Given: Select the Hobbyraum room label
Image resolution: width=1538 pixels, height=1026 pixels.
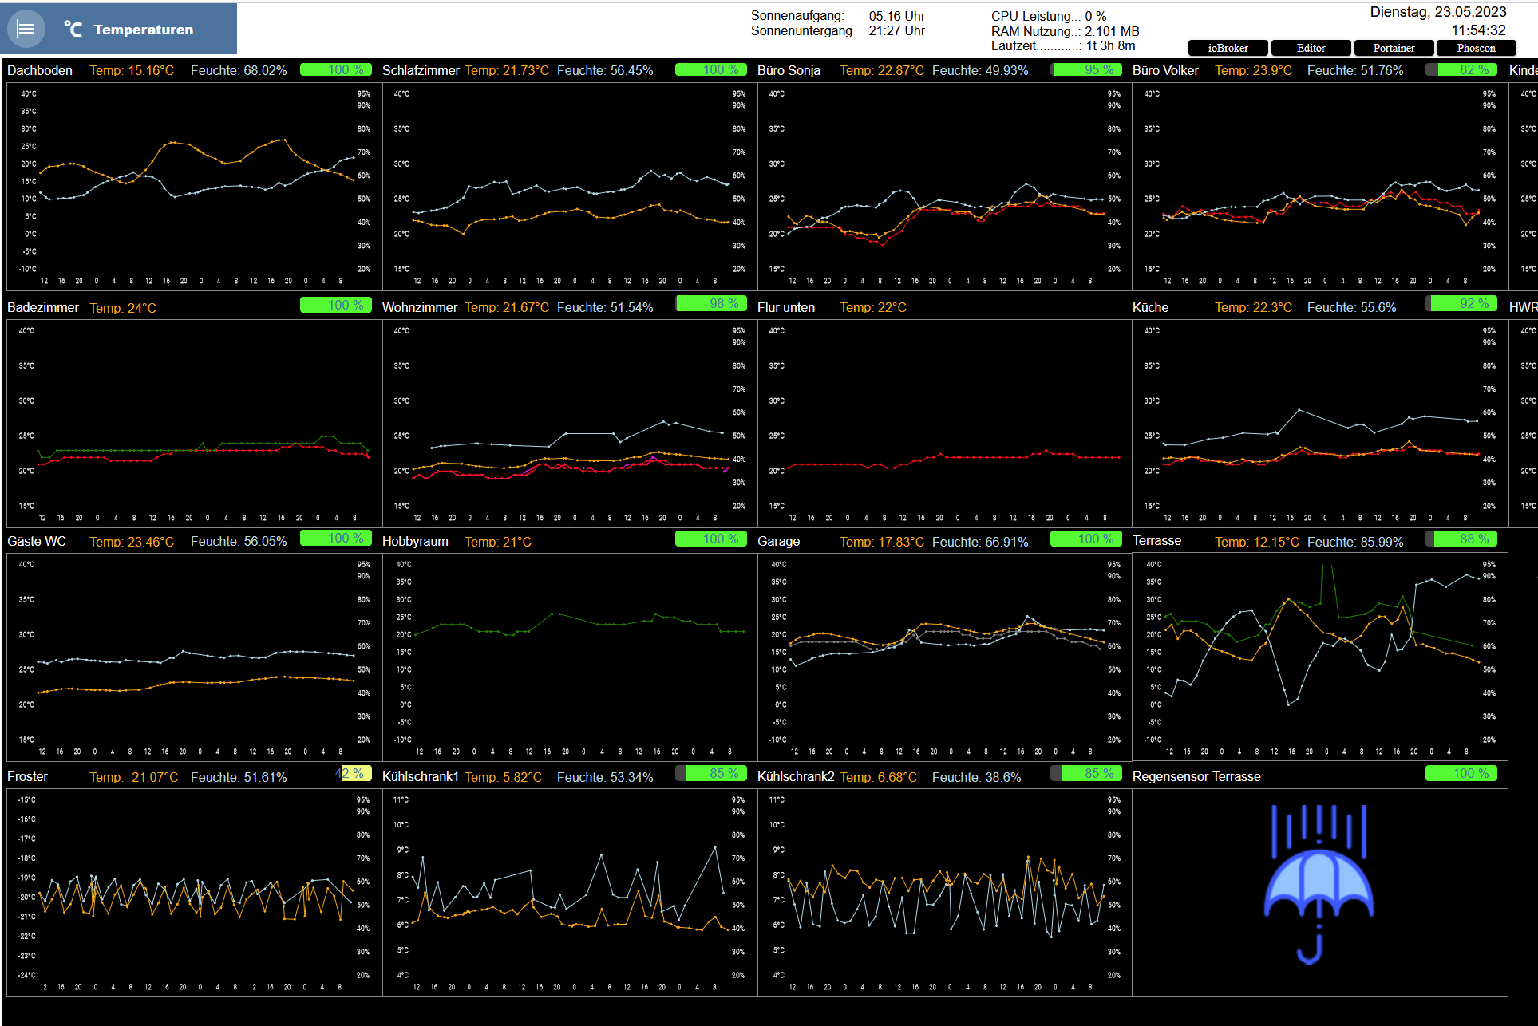Looking at the screenshot, I should point(415,541).
